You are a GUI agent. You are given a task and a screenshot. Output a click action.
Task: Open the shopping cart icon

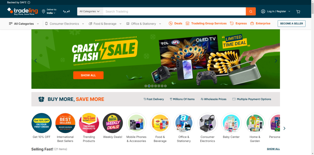click(298, 12)
